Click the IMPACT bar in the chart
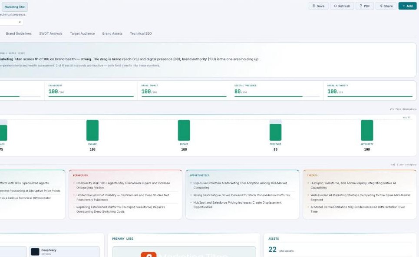The width and height of the screenshot is (419, 257). (x=184, y=130)
